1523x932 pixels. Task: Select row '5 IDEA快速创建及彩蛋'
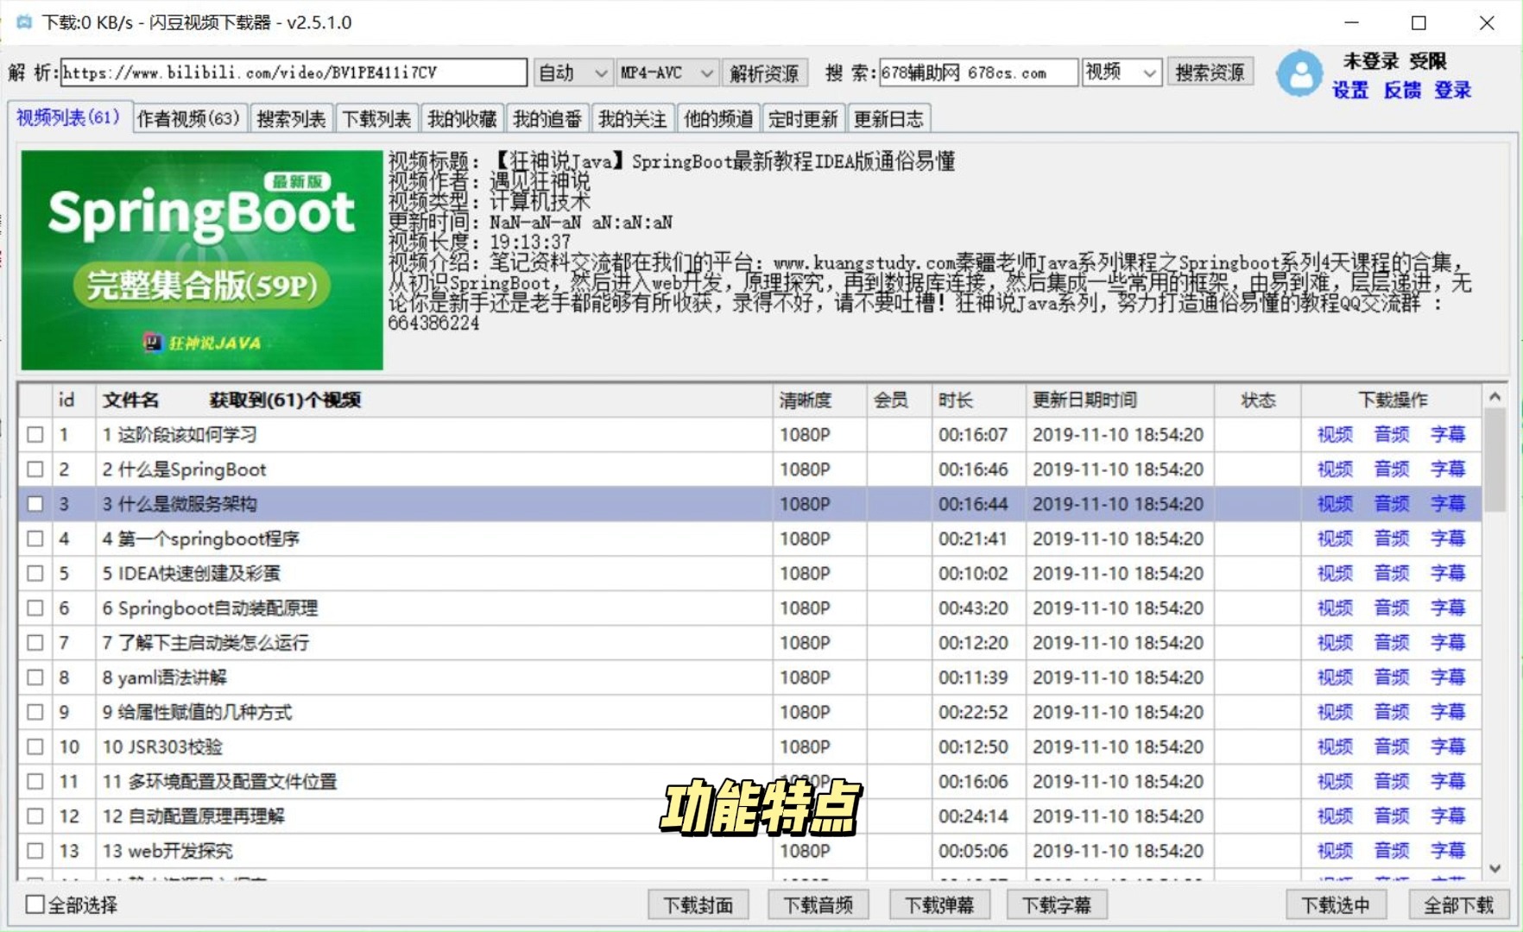[x=749, y=573]
